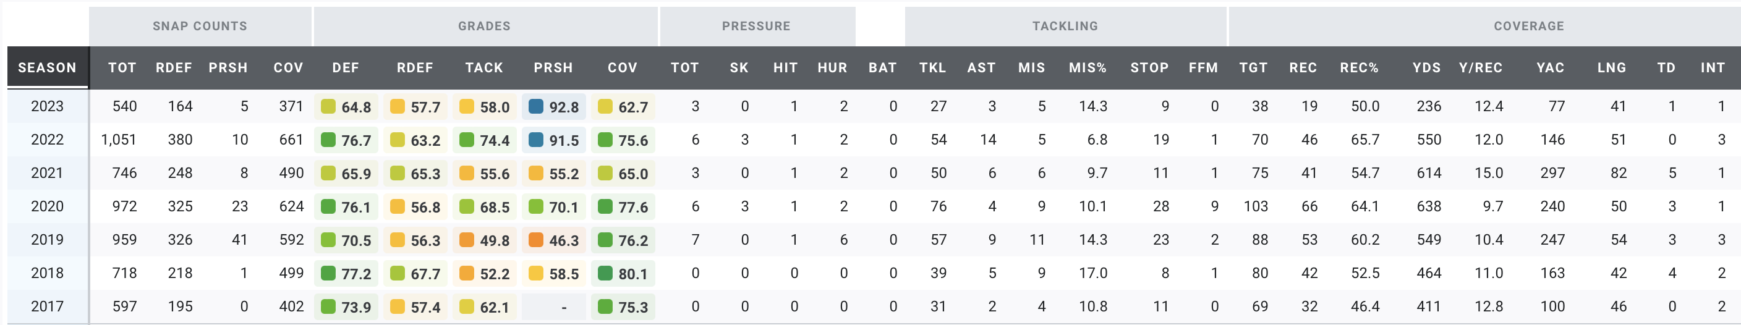This screenshot has height=325, width=1741.
Task: Sort by the TACK grade column header
Action: pyautogui.click(x=484, y=67)
